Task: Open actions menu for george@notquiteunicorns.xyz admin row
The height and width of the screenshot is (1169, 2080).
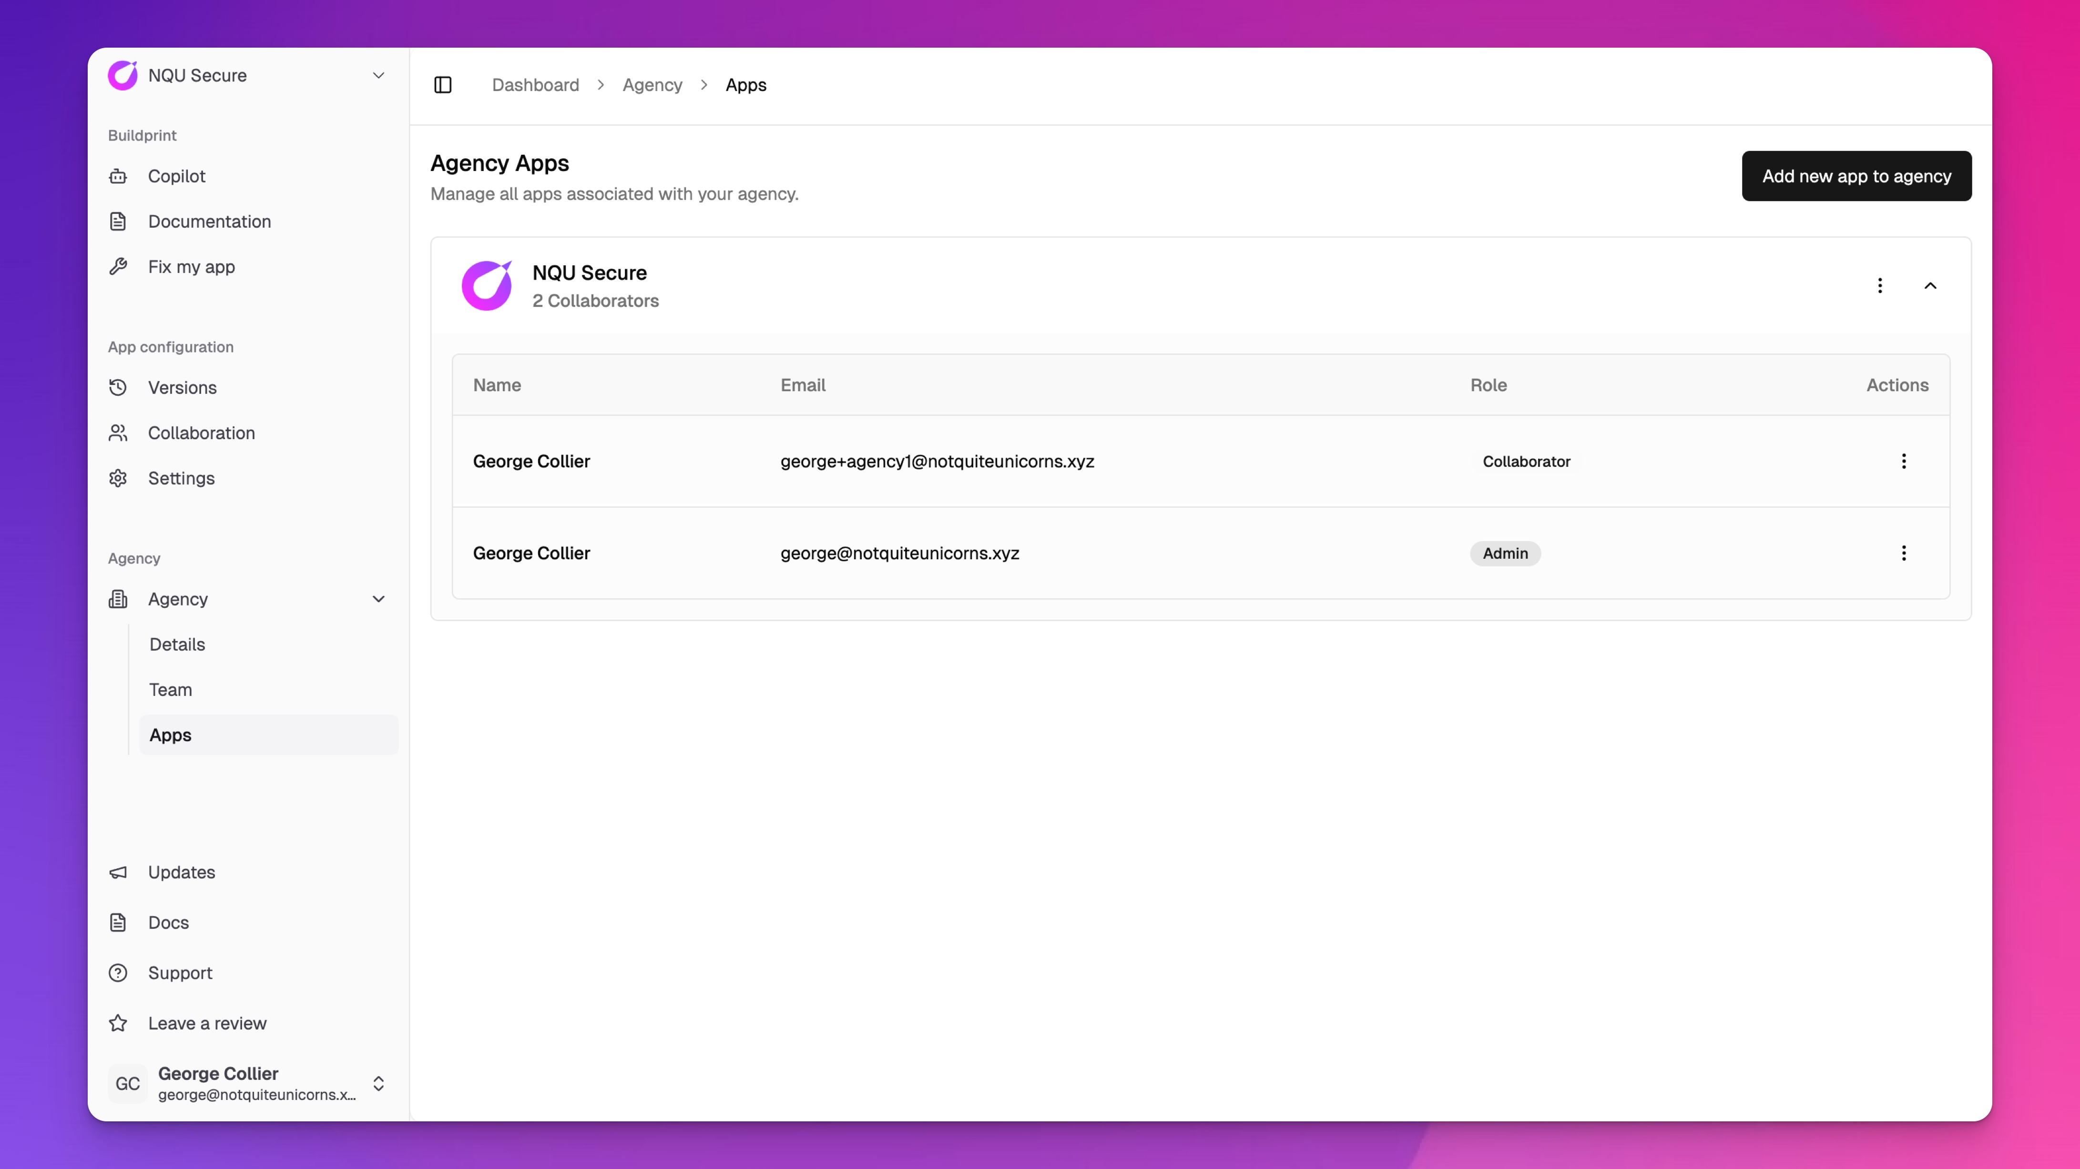Action: tap(1904, 553)
